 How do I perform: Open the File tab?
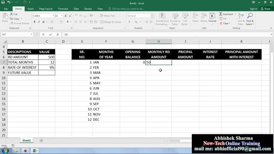[6, 9]
